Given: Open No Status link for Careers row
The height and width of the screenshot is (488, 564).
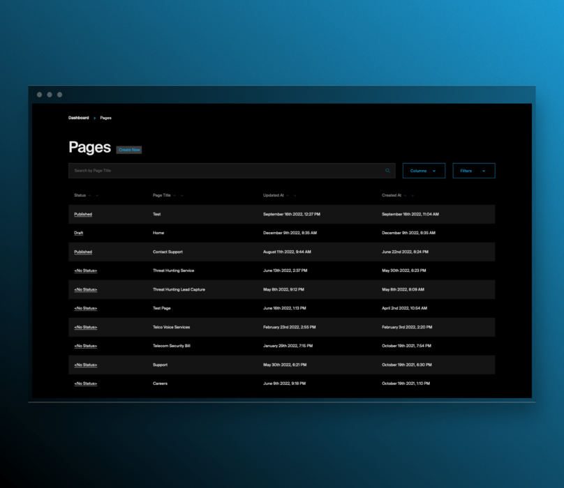Looking at the screenshot, I should tap(86, 384).
